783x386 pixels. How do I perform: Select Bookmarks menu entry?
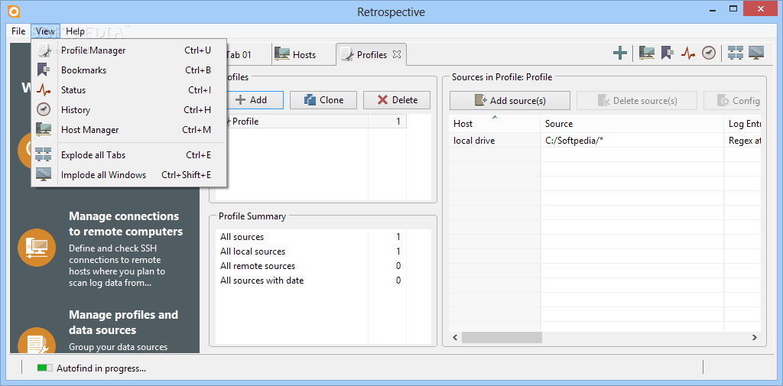(x=128, y=70)
